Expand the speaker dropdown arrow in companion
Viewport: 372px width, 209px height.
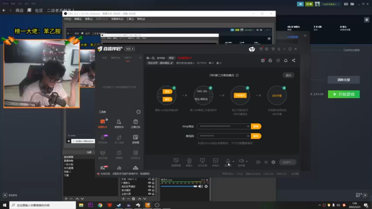pyautogui.click(x=247, y=161)
